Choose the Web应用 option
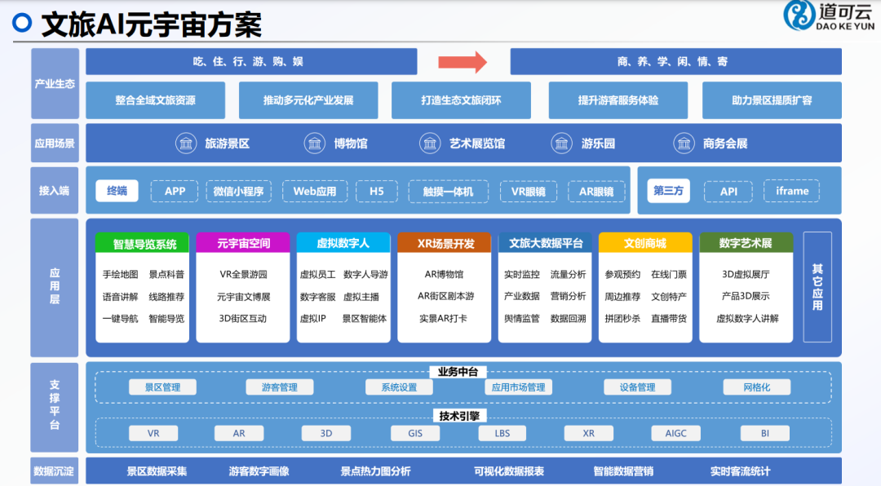The height and width of the screenshot is (486, 881). tap(315, 192)
